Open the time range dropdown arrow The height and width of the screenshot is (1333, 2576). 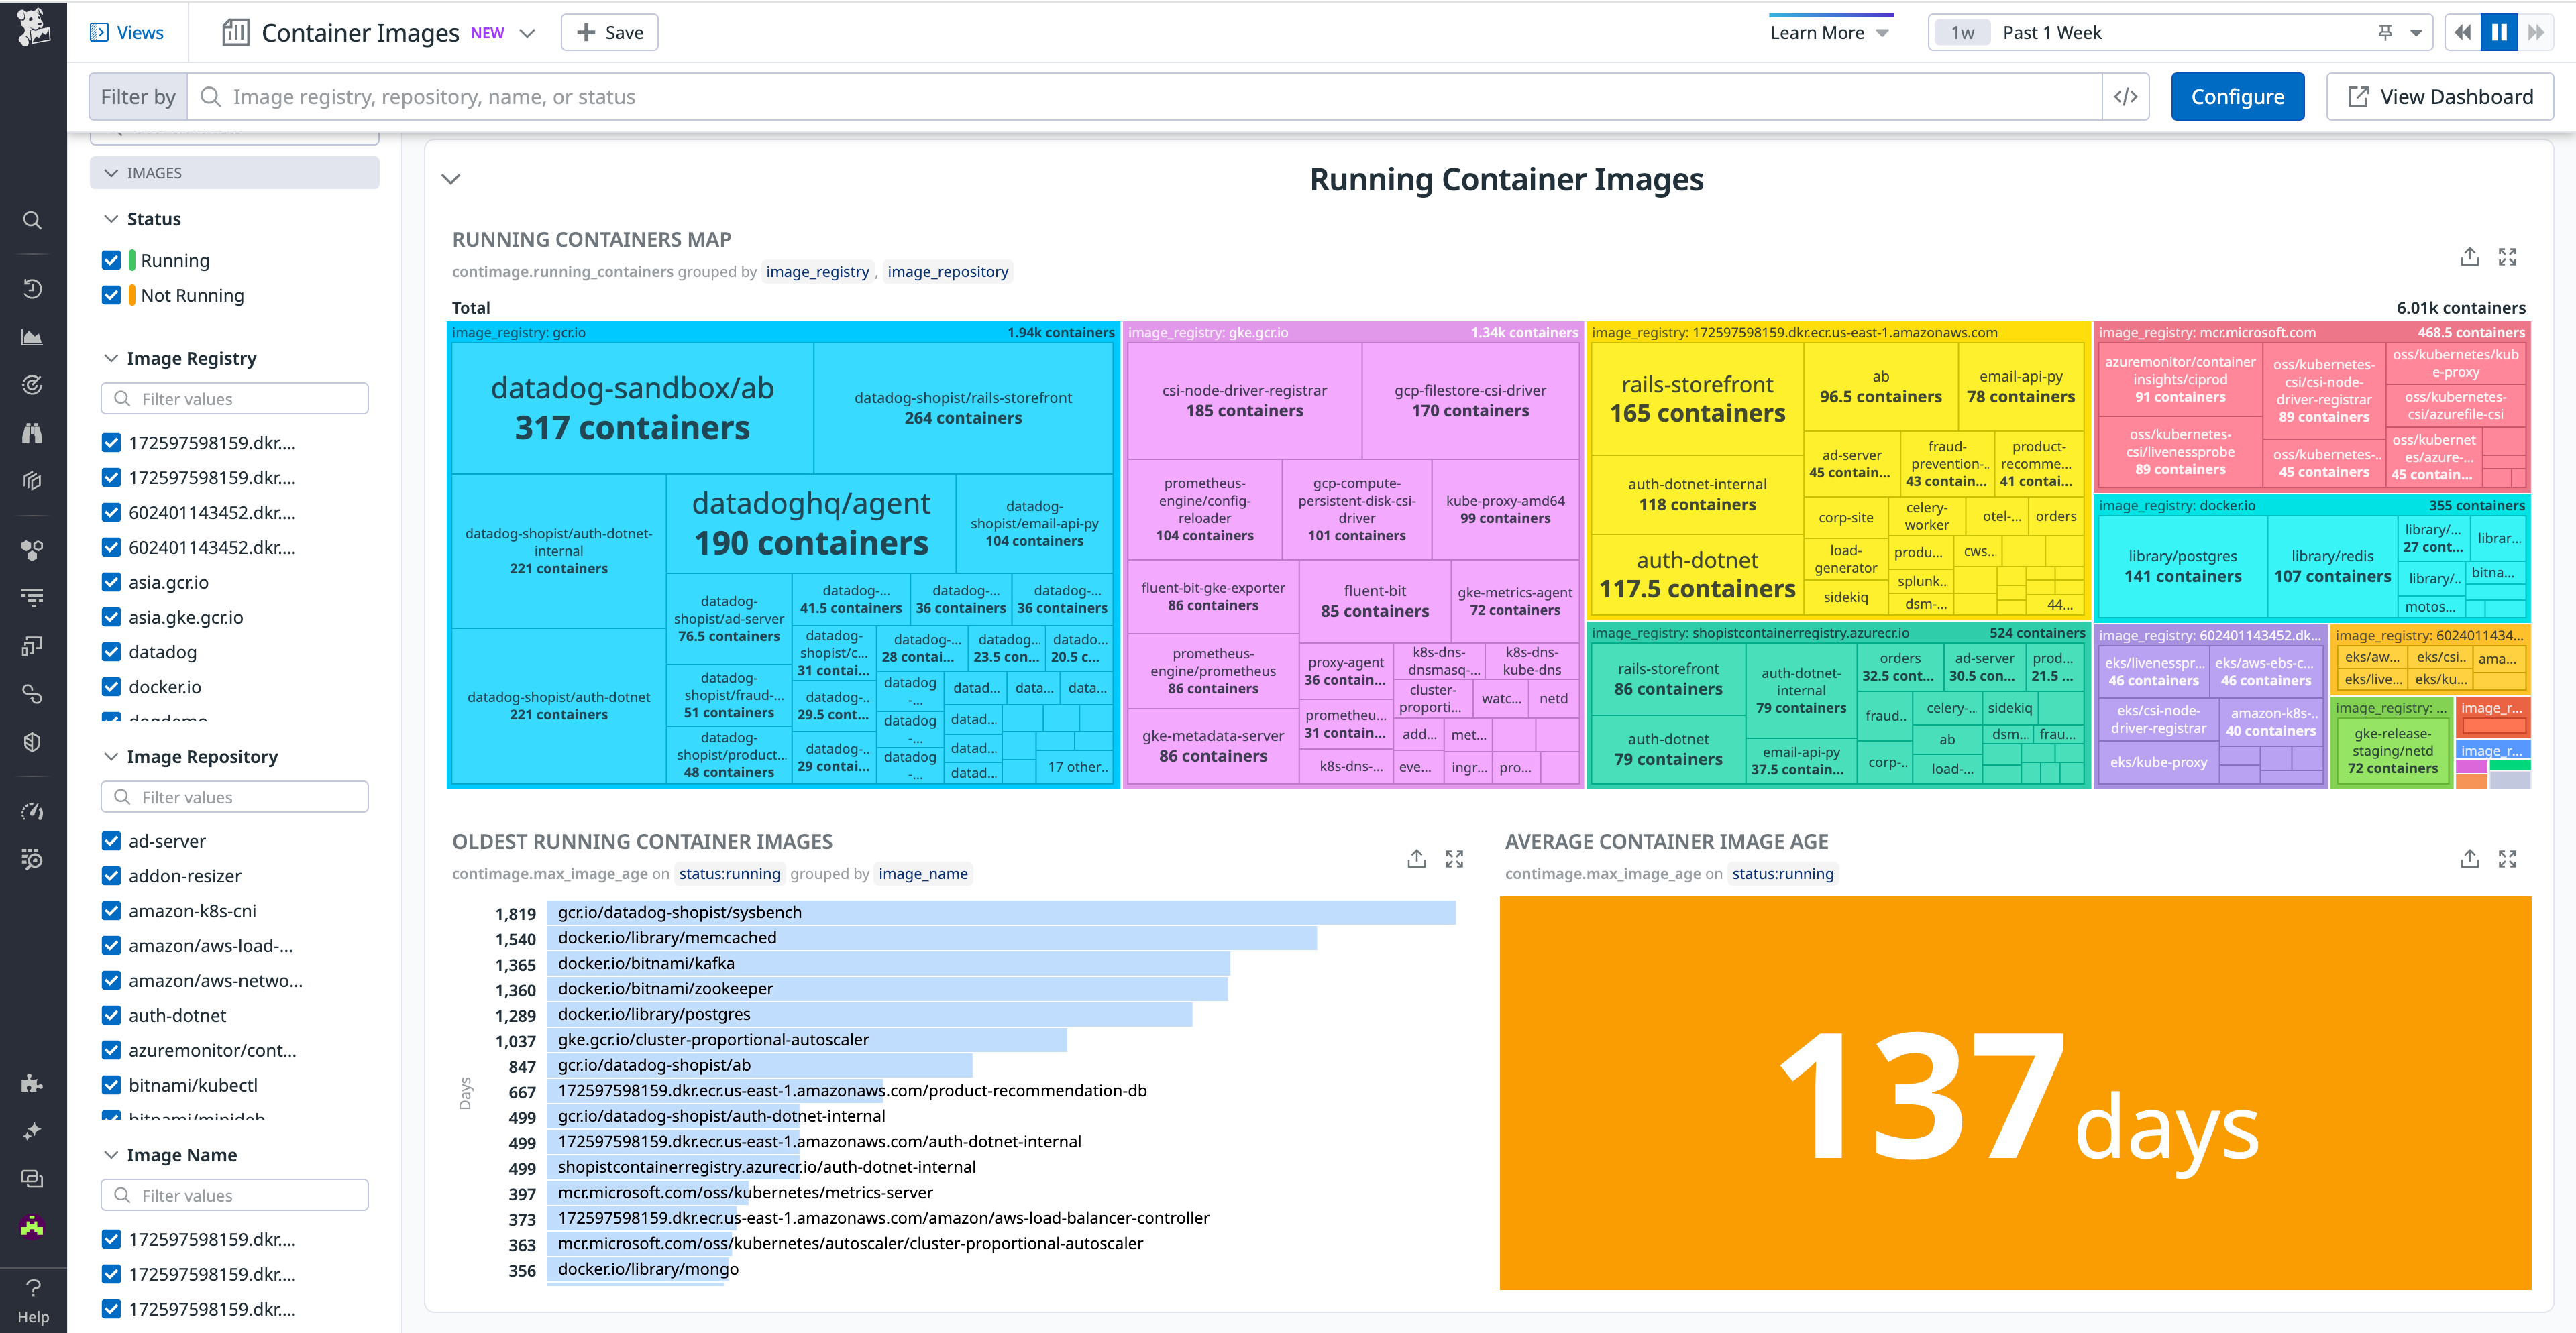(x=2416, y=32)
